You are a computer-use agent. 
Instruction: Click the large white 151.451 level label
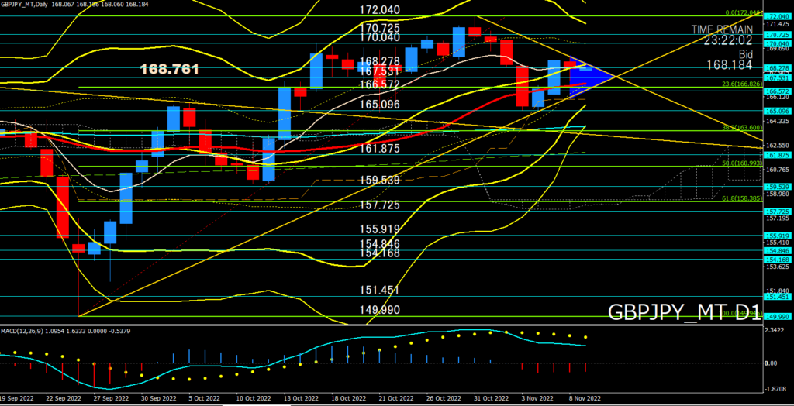(380, 291)
